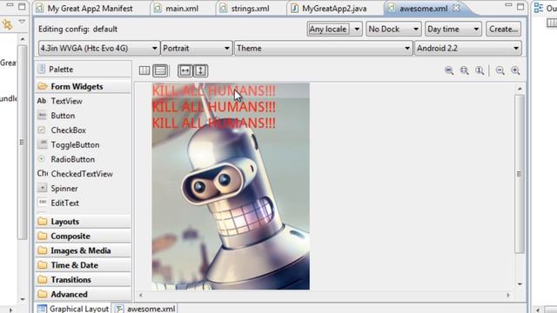The height and width of the screenshot is (313, 557).
Task: Click the zoom to 100% icon
Action: coord(480,70)
